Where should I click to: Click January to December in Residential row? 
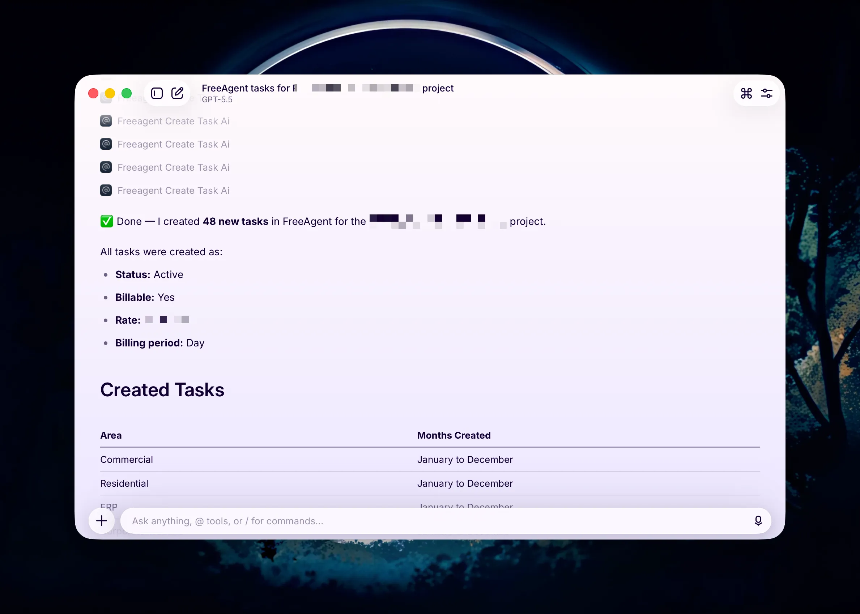coord(465,483)
